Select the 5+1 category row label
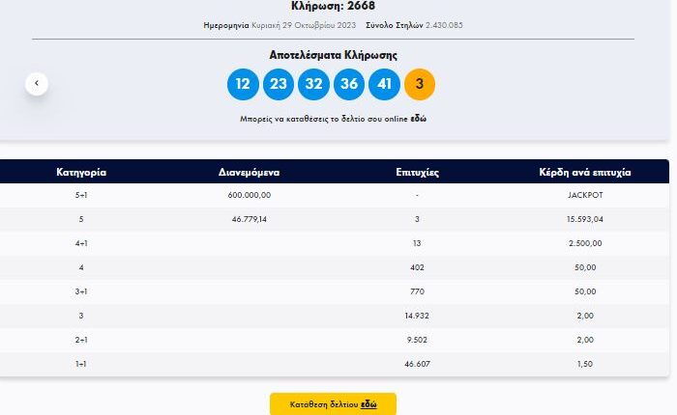Viewport: 677px width, 415px height. point(81,195)
